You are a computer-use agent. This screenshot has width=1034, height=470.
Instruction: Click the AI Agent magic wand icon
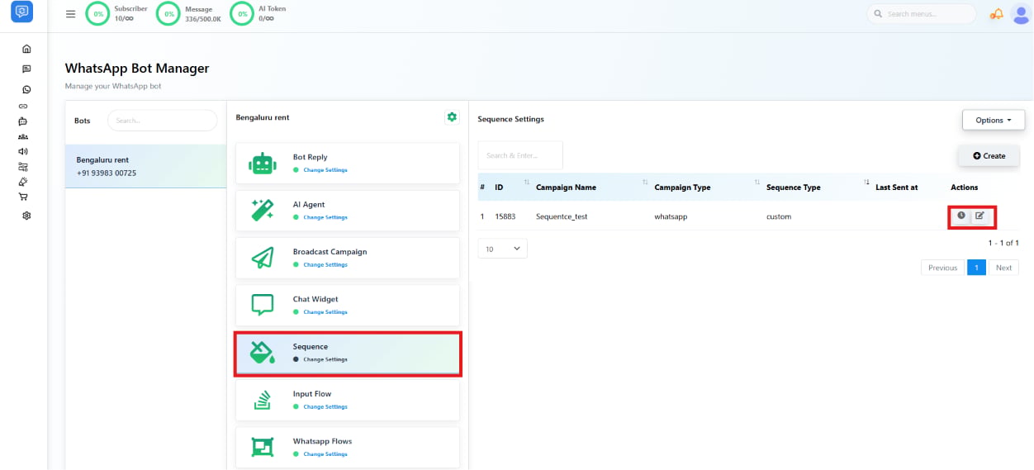click(263, 211)
